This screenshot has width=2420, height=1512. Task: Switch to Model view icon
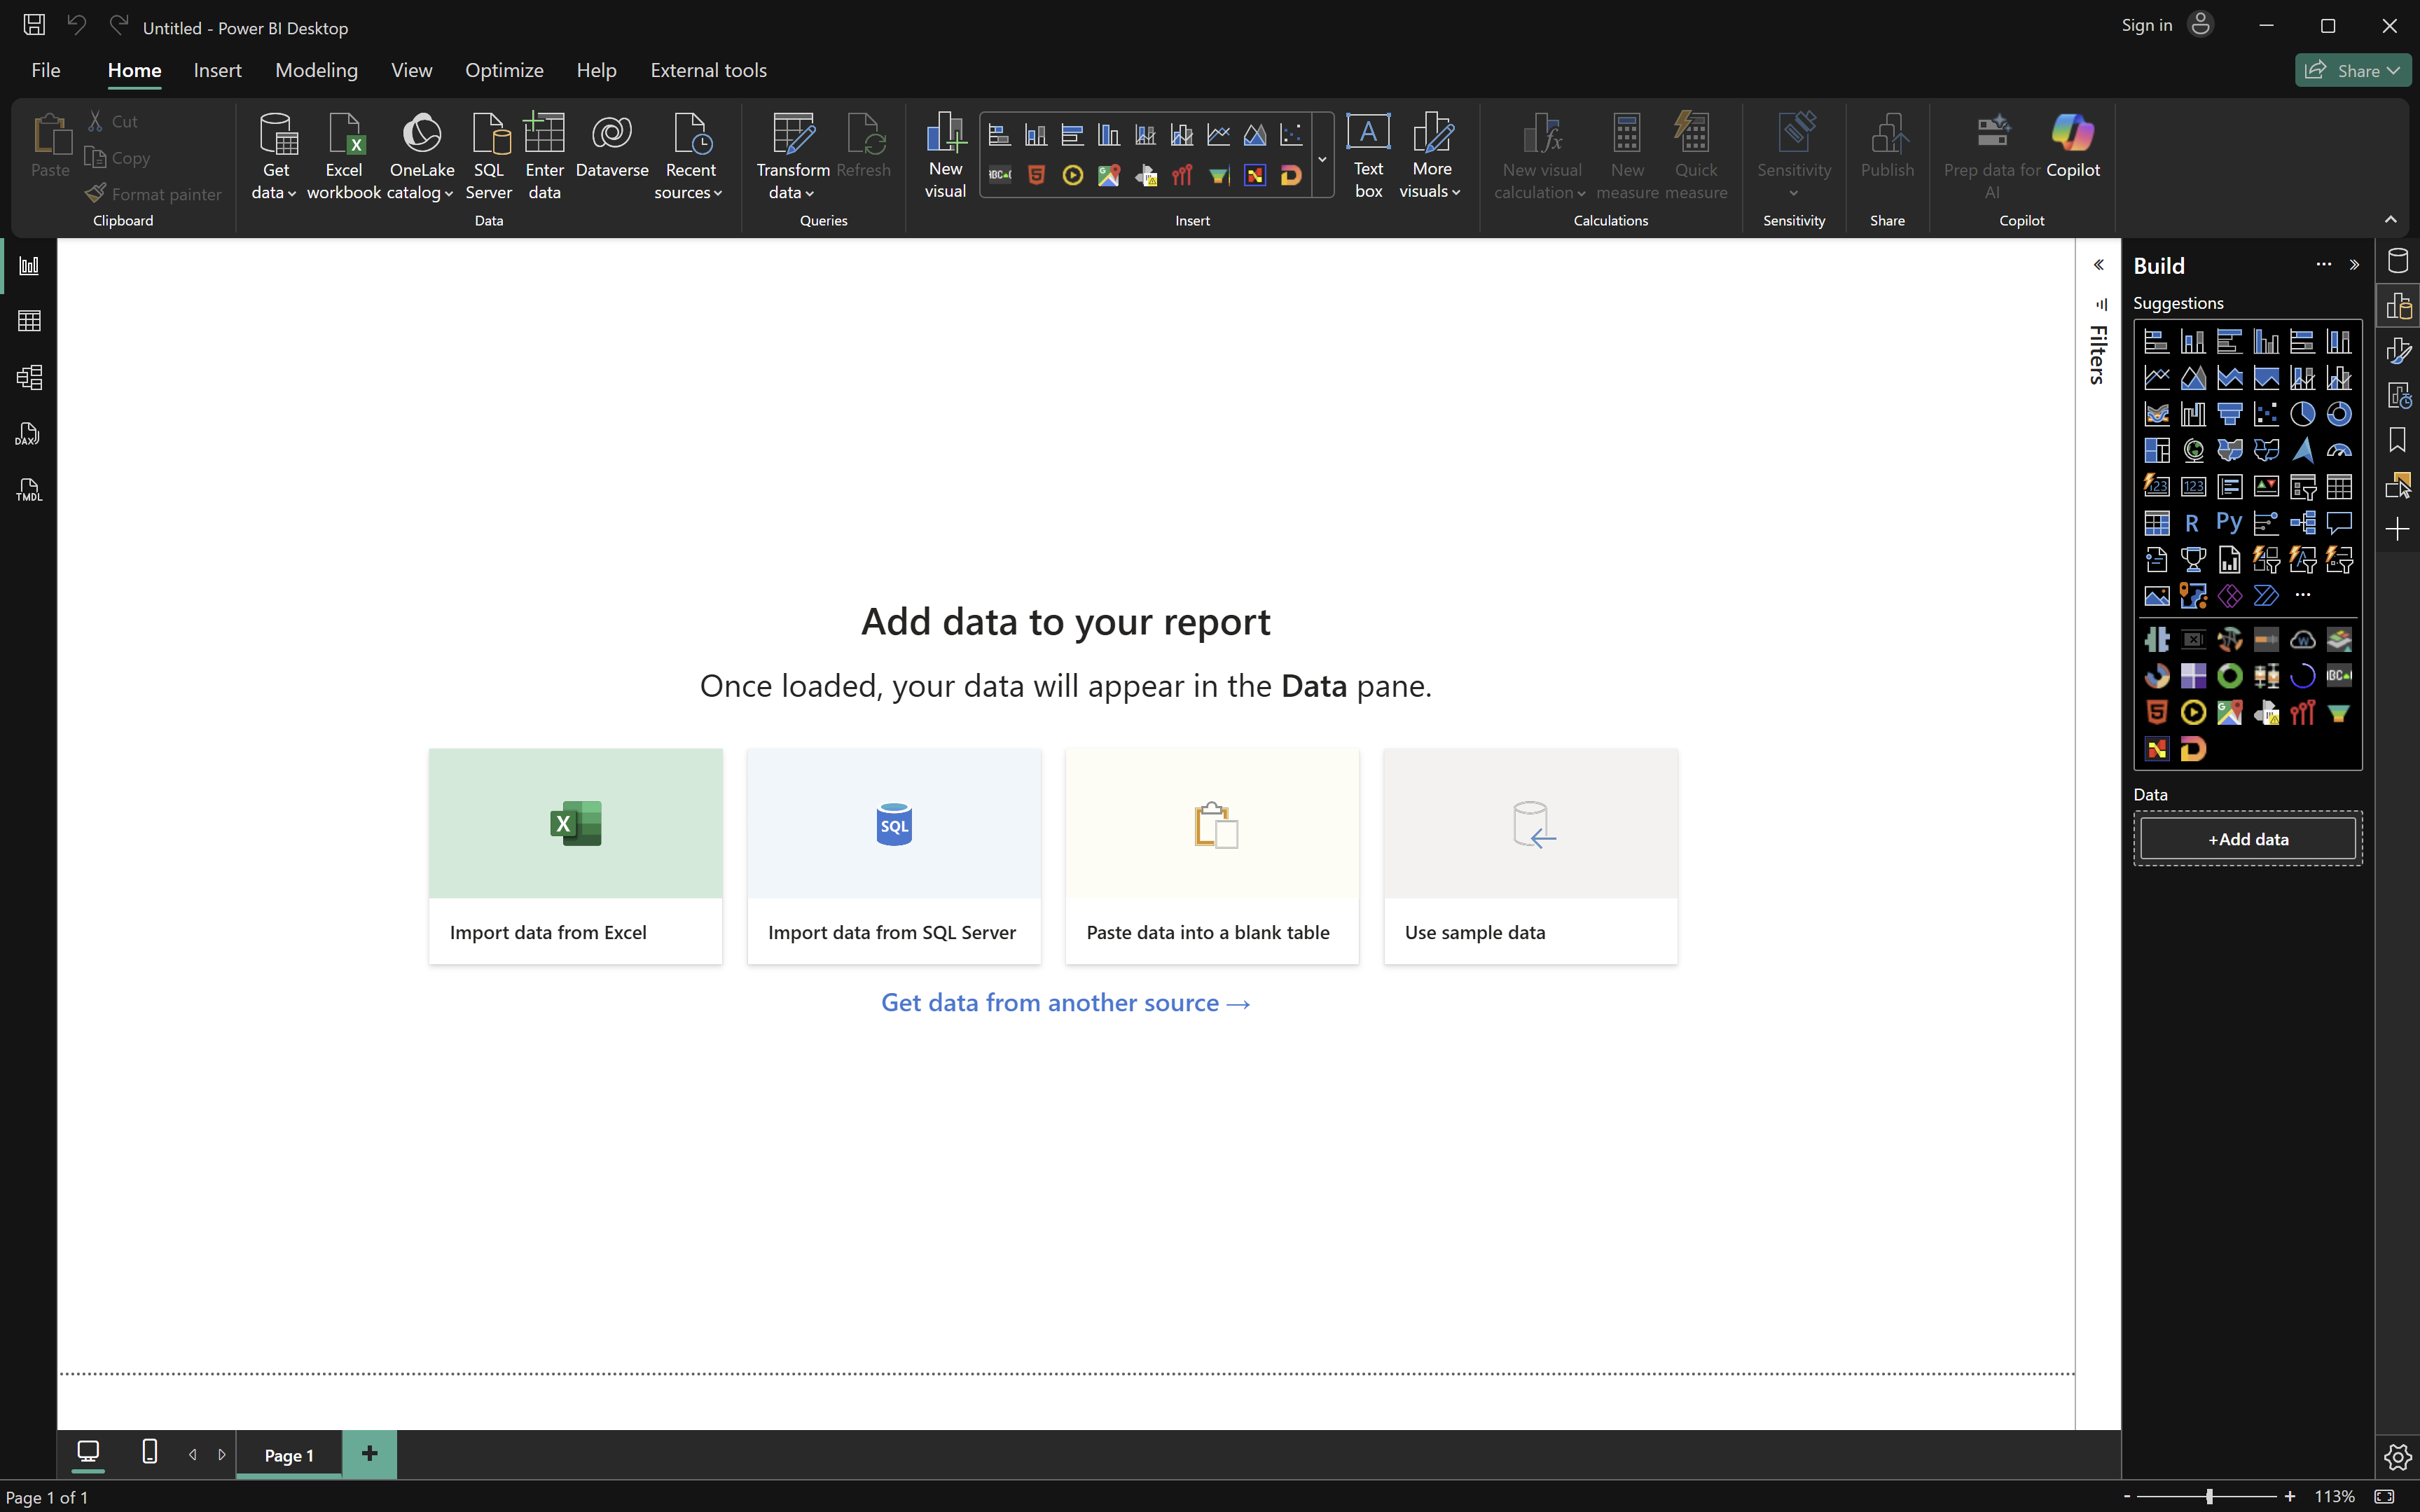(29, 377)
